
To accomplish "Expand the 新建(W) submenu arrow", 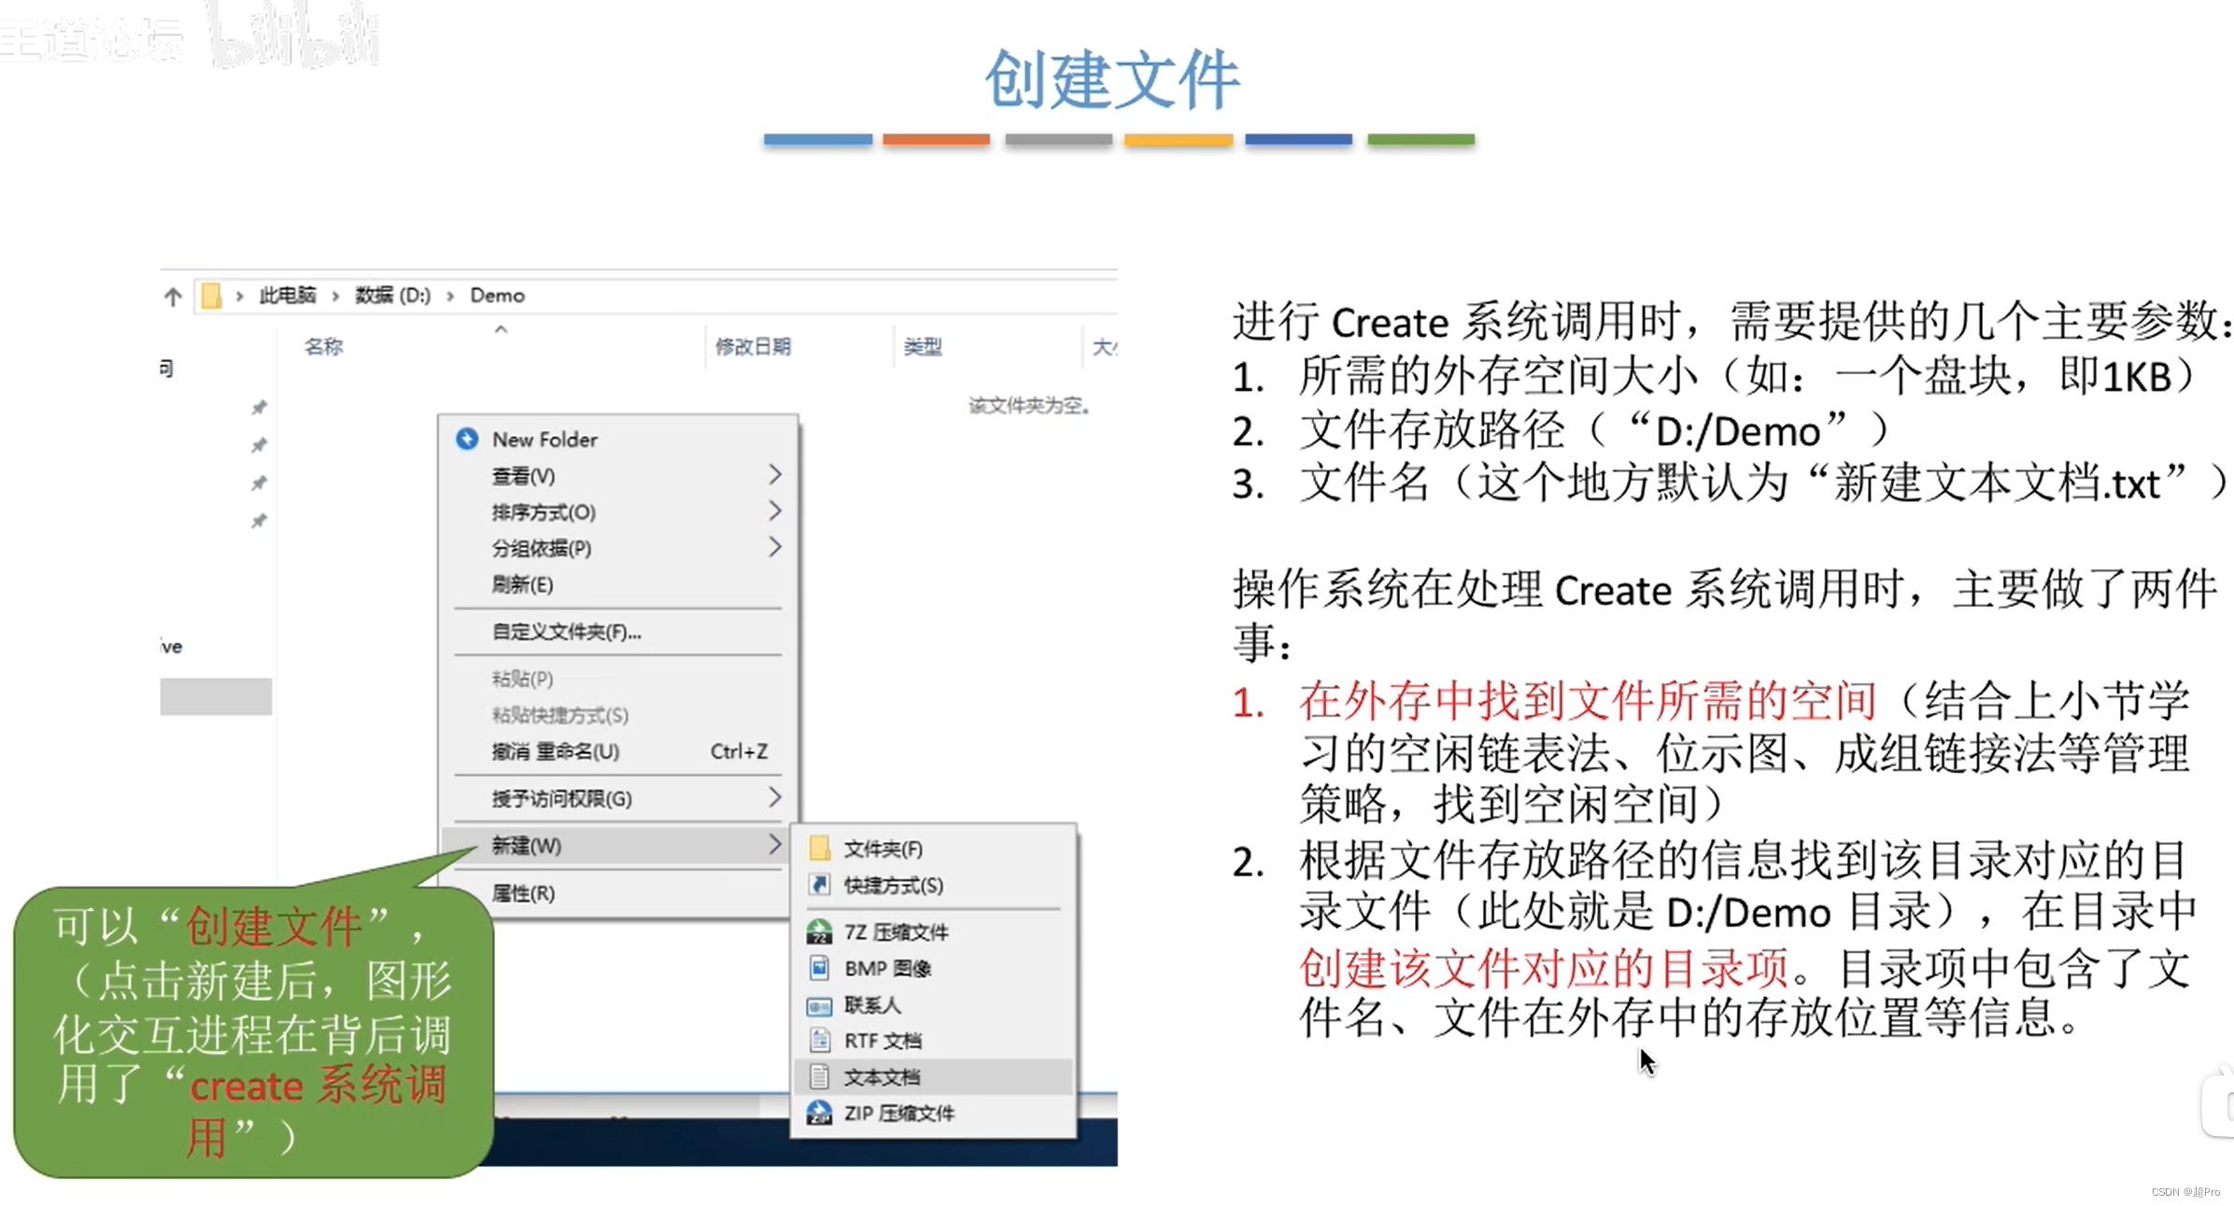I will tap(774, 844).
